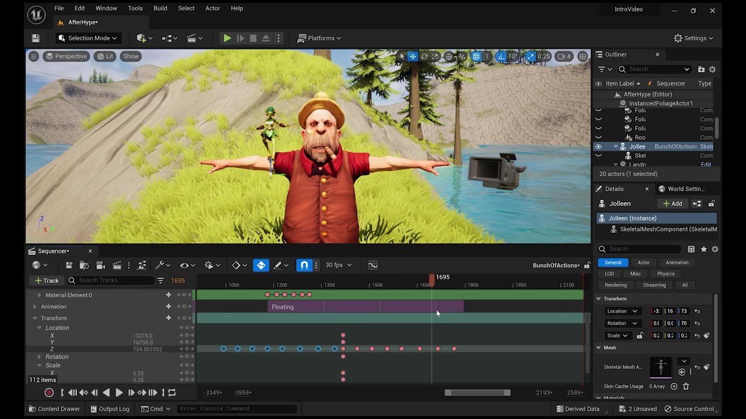
Task: Open the Output Log
Action: [109, 409]
